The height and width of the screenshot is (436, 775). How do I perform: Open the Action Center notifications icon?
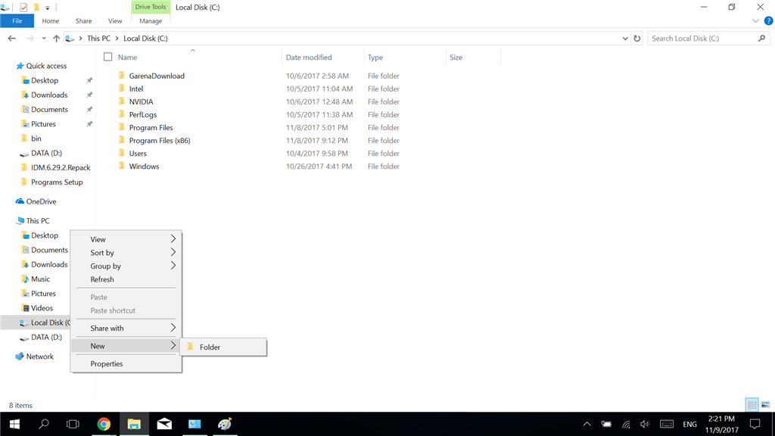point(755,424)
